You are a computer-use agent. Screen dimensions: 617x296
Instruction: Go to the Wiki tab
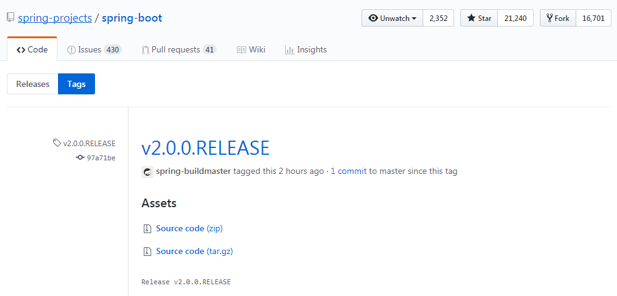pyautogui.click(x=251, y=49)
